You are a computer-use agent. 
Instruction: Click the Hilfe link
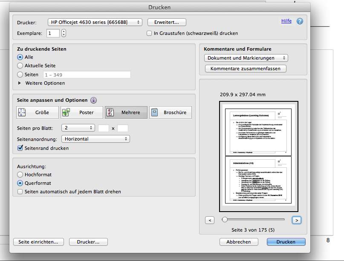click(286, 21)
